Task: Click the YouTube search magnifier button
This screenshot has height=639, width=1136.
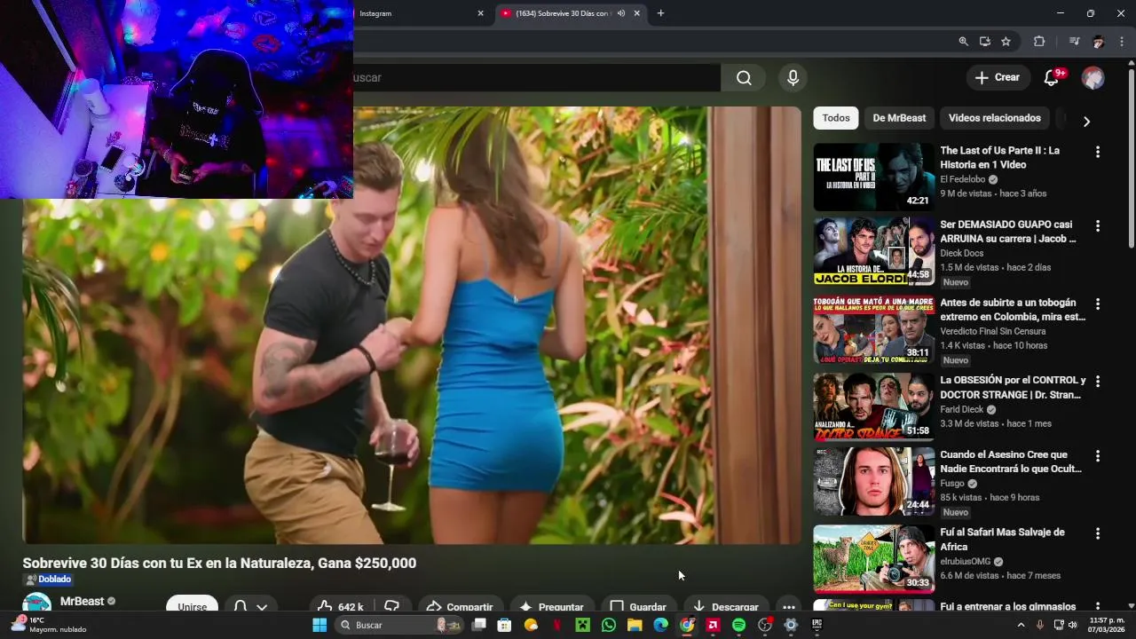Action: [x=744, y=78]
